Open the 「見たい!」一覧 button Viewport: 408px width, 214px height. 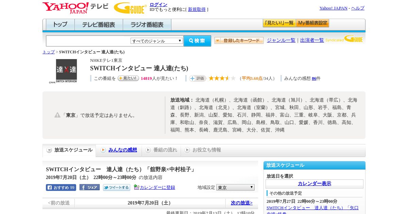(x=279, y=23)
